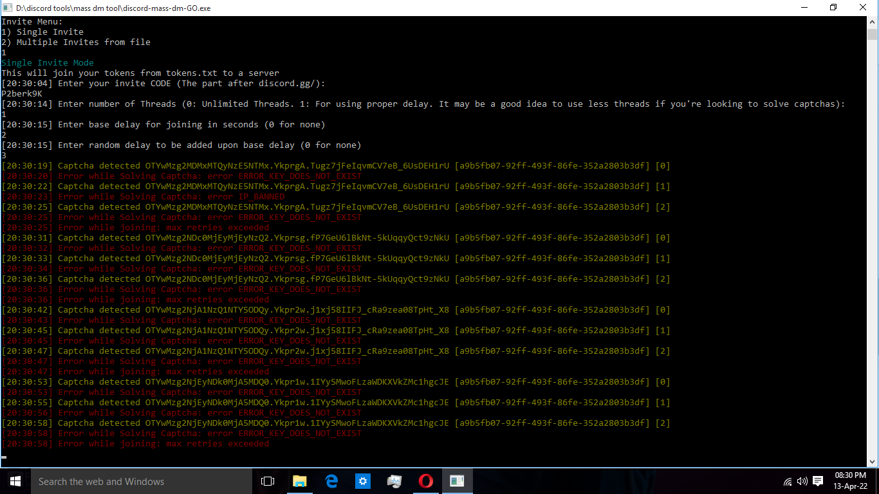Open Microsoft Edge from the taskbar
This screenshot has width=879, height=494.
[x=331, y=481]
